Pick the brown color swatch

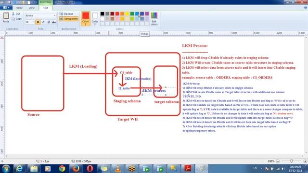(x=112, y=19)
